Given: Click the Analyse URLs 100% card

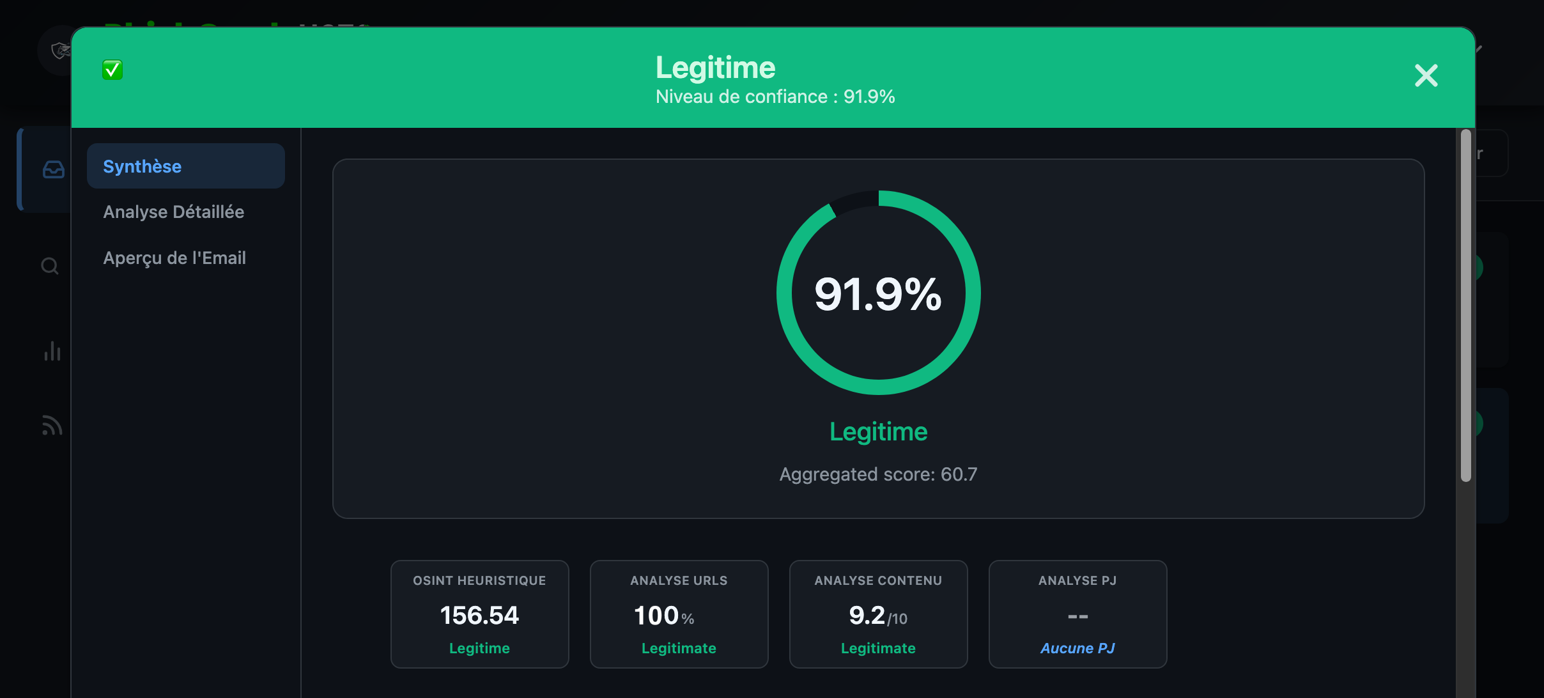Looking at the screenshot, I should pos(679,614).
